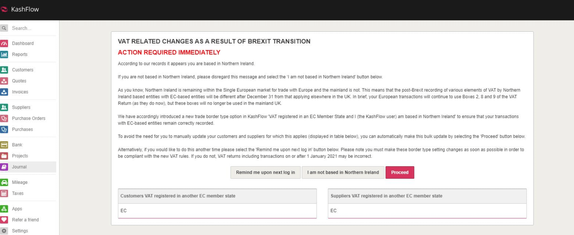
Task: Select Purchases from the sidebar
Action: [22, 129]
